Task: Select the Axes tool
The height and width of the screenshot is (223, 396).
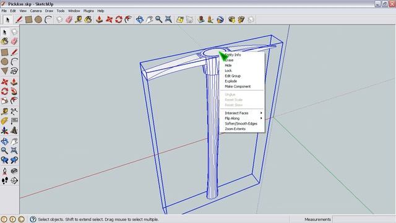Action: coord(4,131)
